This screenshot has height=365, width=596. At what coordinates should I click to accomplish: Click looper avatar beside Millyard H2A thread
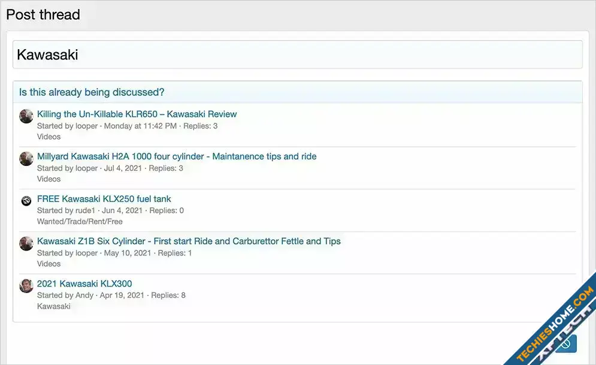point(26,159)
